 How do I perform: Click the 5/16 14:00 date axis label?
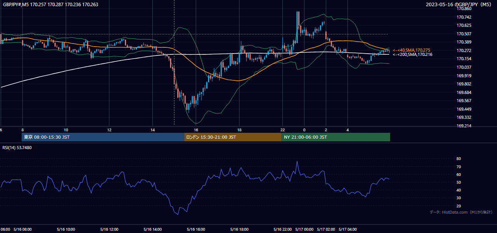click(x=153, y=229)
